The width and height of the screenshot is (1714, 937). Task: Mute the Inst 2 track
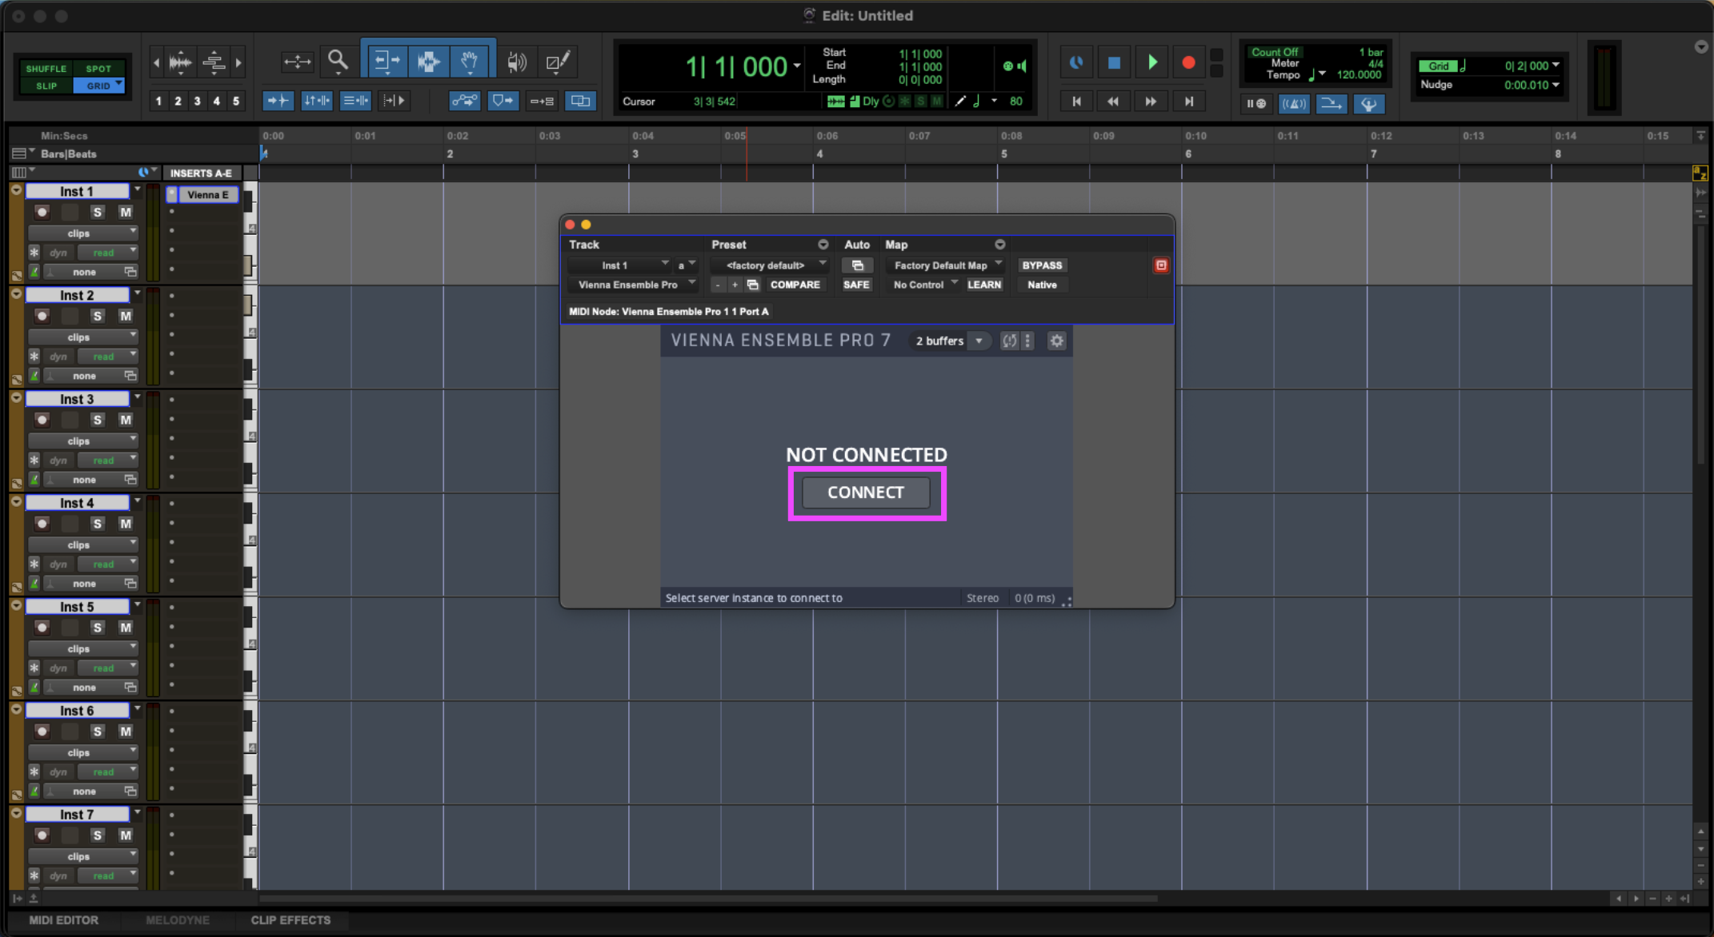click(x=126, y=316)
